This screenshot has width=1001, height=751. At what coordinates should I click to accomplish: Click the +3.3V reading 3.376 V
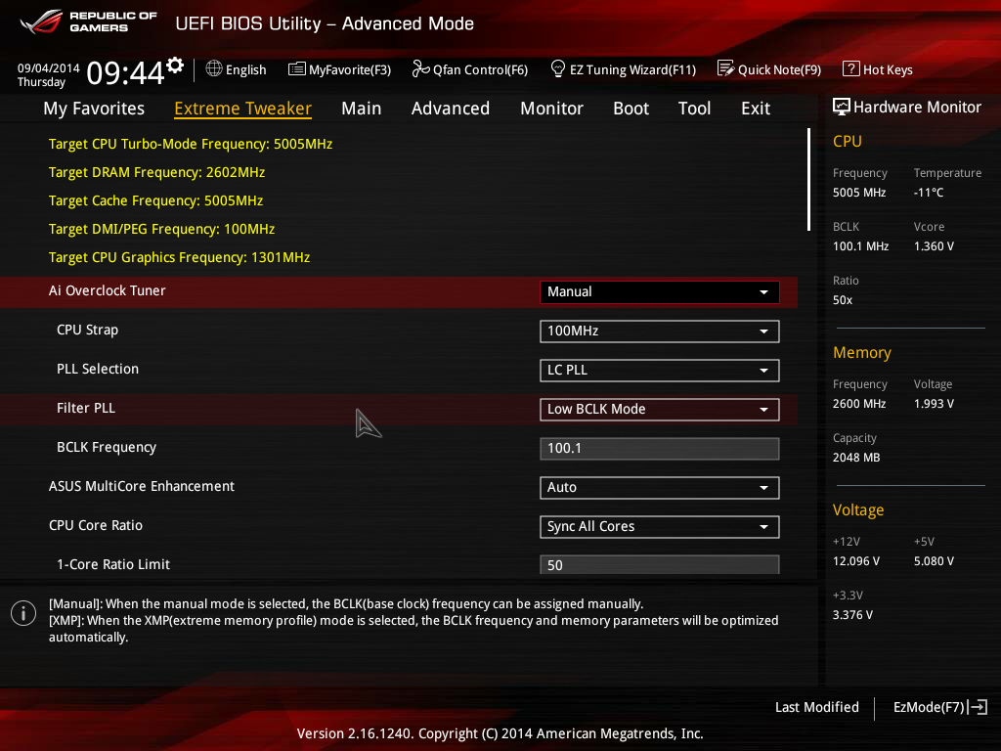(852, 615)
